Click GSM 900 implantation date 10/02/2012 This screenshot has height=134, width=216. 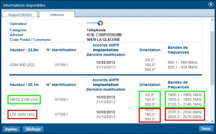(106, 62)
